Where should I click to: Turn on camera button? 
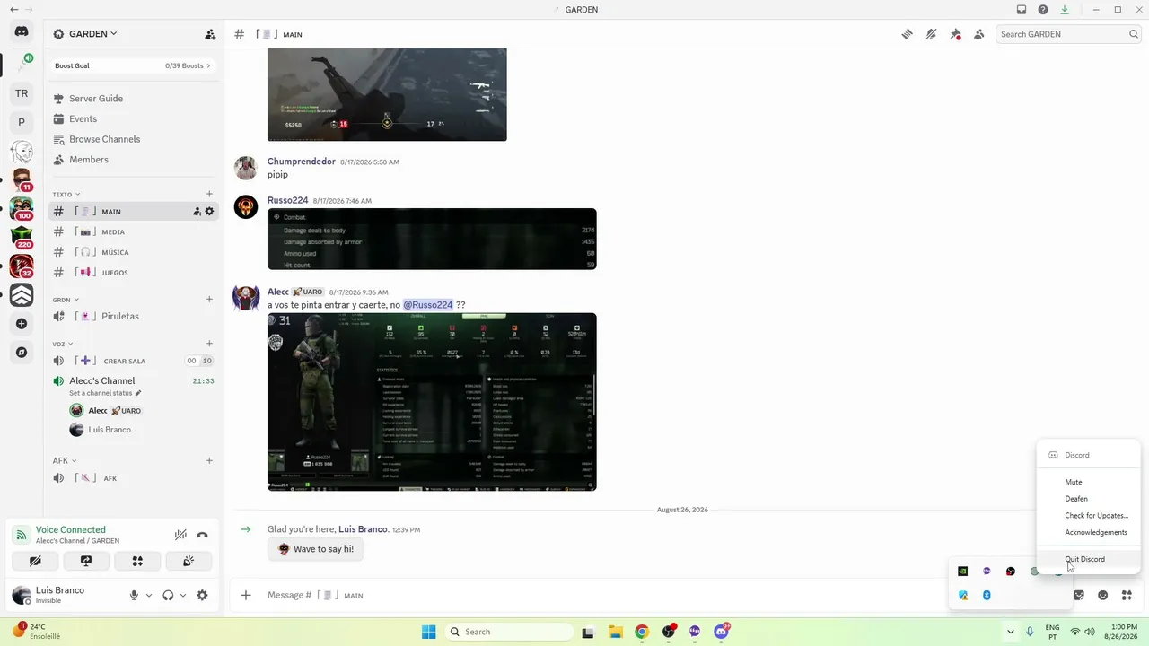pyautogui.click(x=35, y=561)
